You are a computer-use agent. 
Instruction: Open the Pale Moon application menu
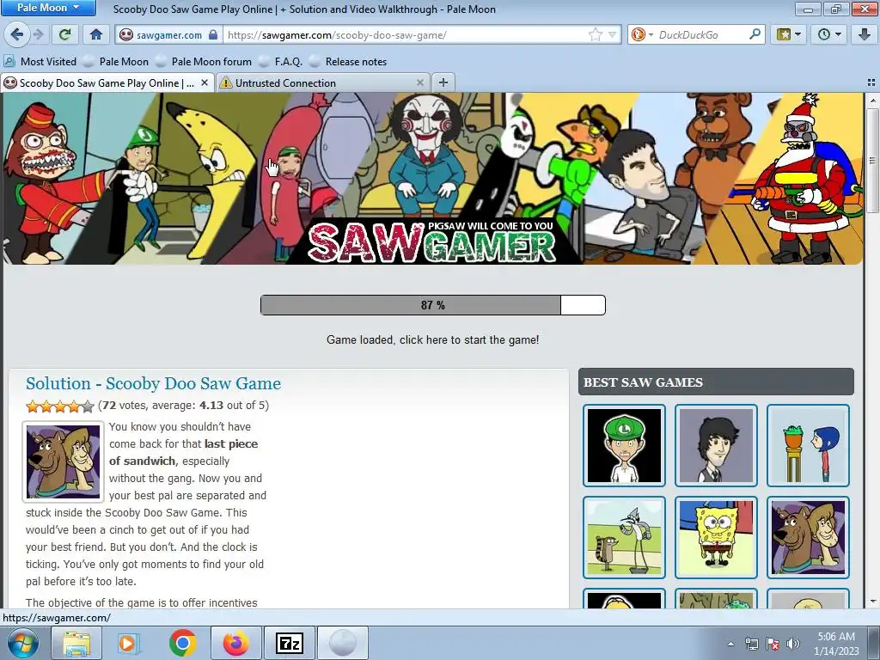[48, 8]
